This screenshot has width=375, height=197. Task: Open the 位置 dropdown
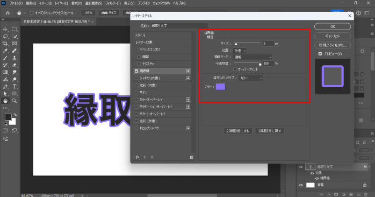coord(240,51)
